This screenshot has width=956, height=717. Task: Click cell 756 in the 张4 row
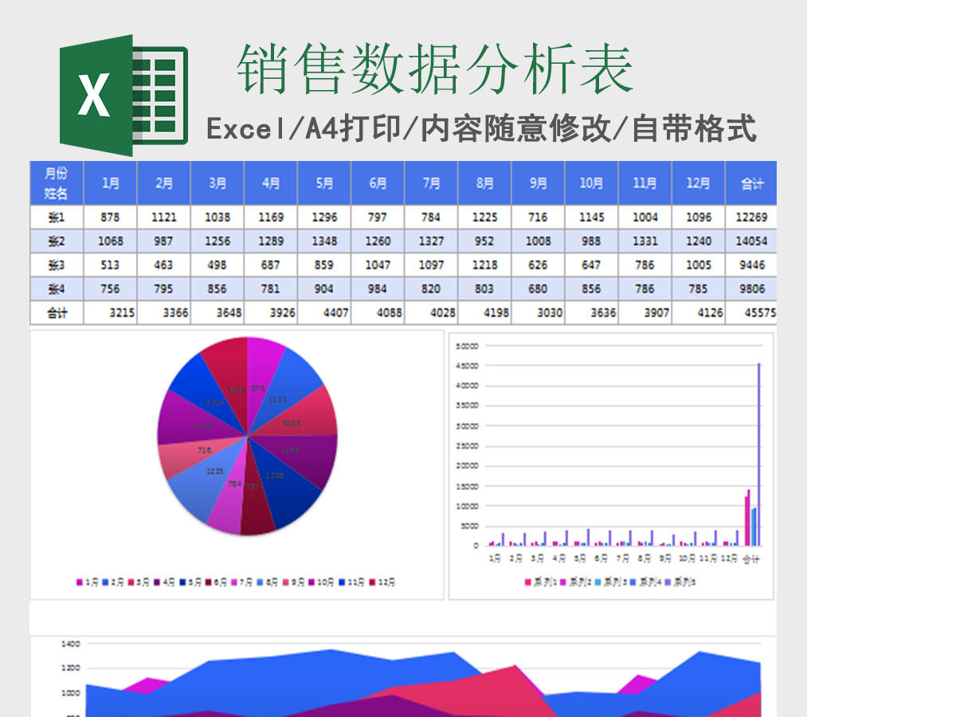pyautogui.click(x=111, y=289)
